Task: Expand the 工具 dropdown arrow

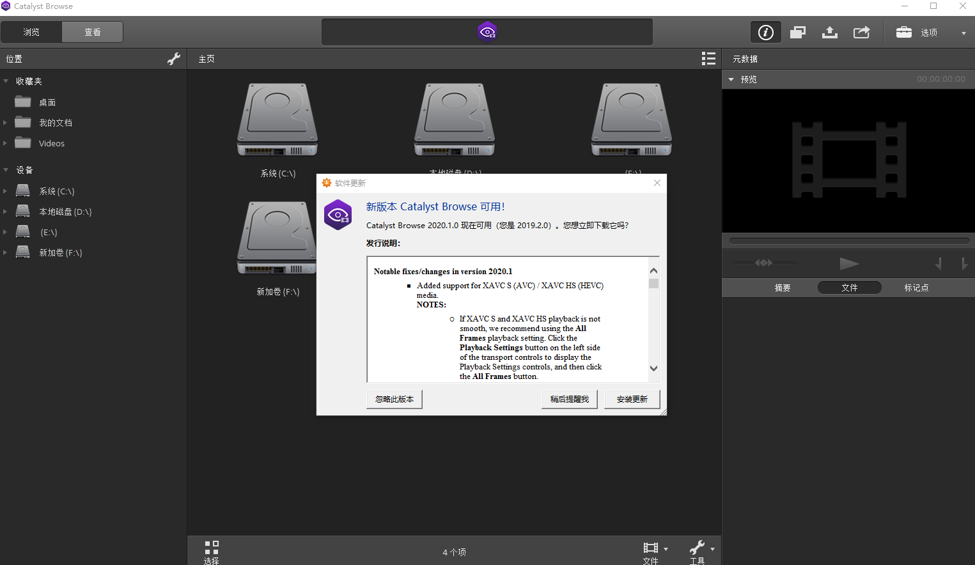Action: (x=712, y=550)
